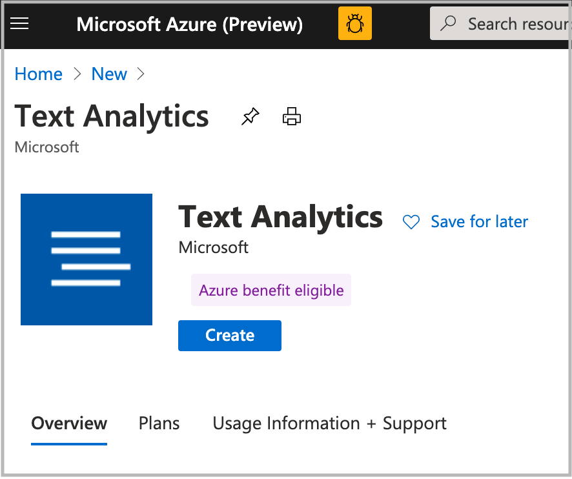This screenshot has height=479, width=572.
Task: Open the hamburger navigation menu
Action: (19, 23)
